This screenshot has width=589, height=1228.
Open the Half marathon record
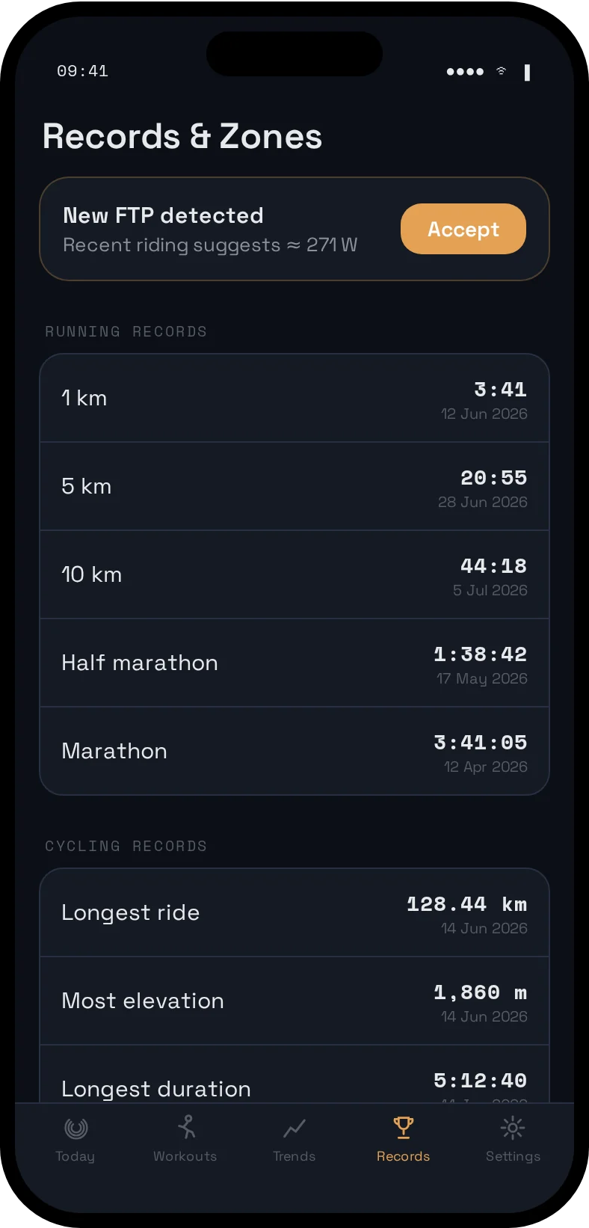tap(294, 663)
